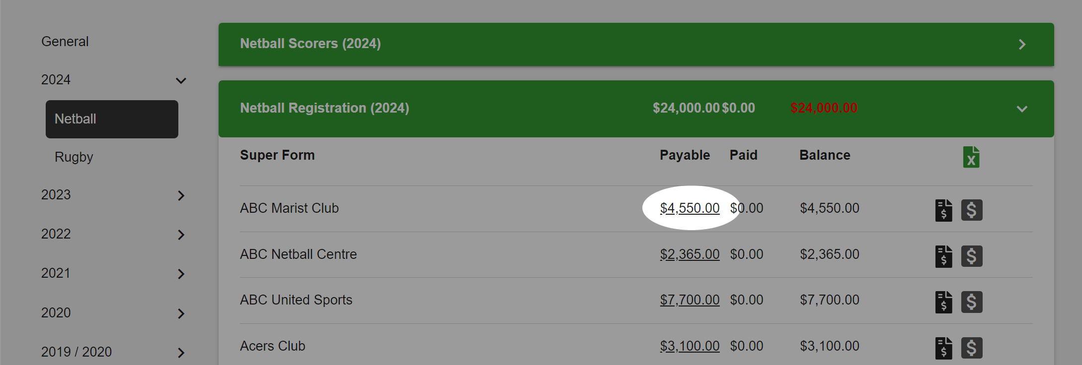Record payment for Acers Club
The width and height of the screenshot is (1082, 365).
pyautogui.click(x=972, y=348)
